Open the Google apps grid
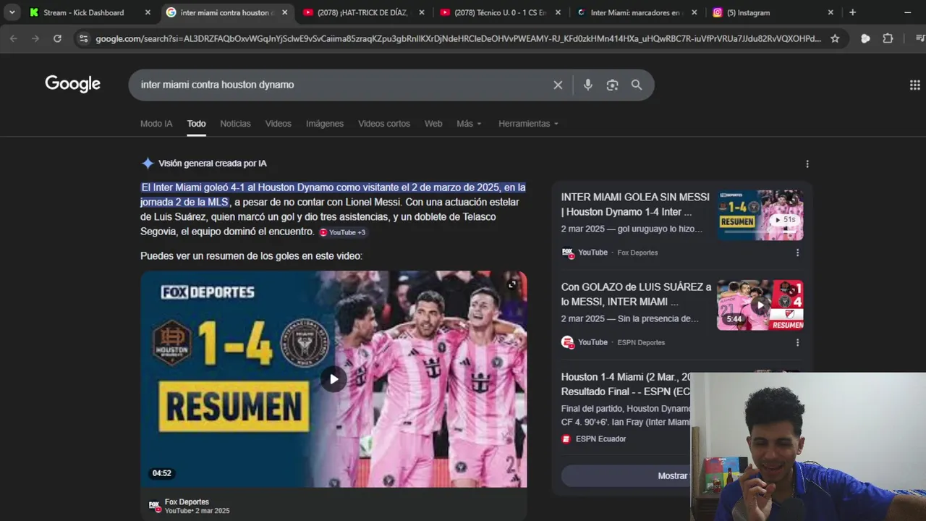The image size is (926, 521). (x=914, y=85)
